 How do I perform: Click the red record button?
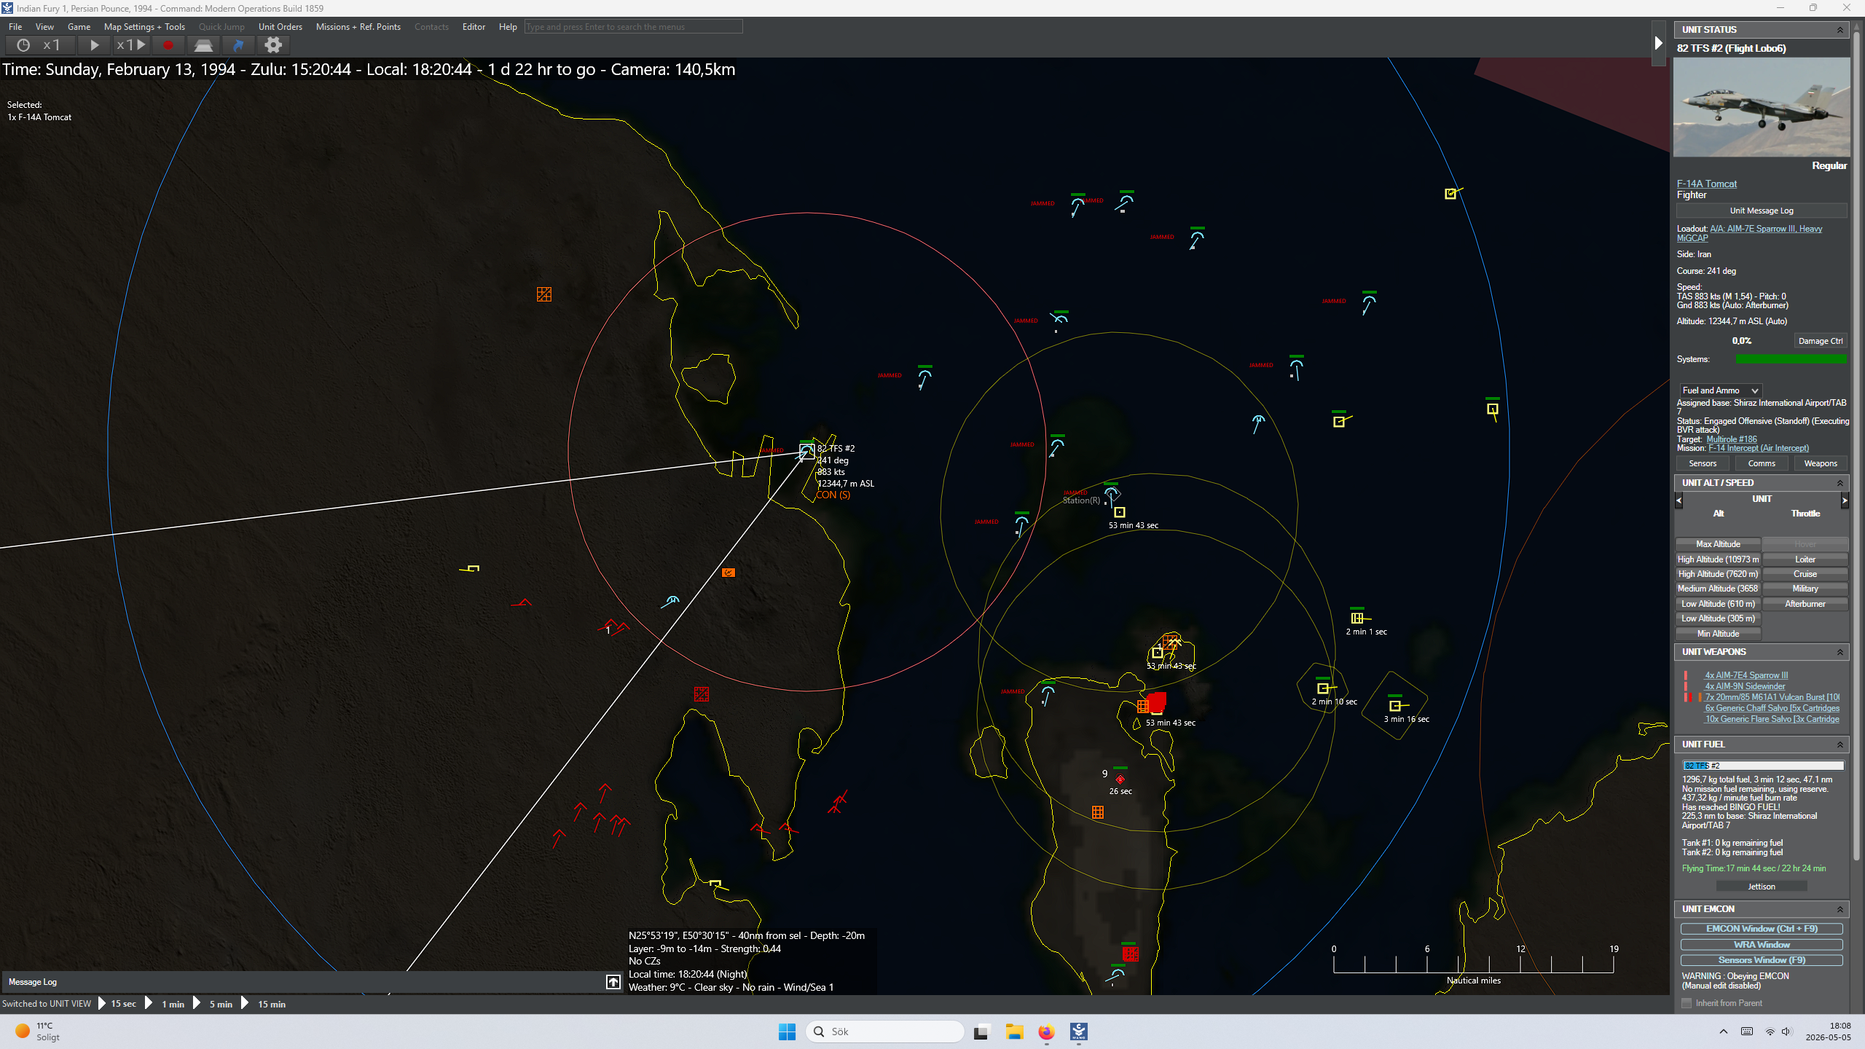point(168,45)
